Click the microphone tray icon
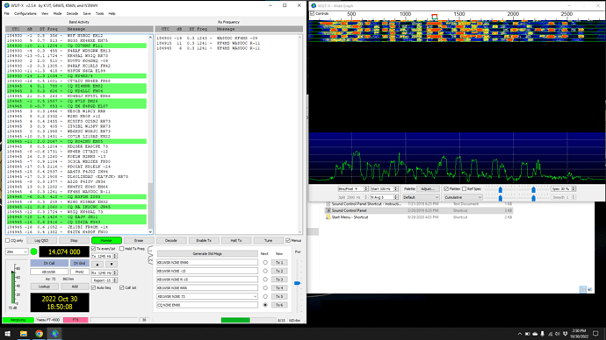This screenshot has width=606, height=340. (542, 334)
